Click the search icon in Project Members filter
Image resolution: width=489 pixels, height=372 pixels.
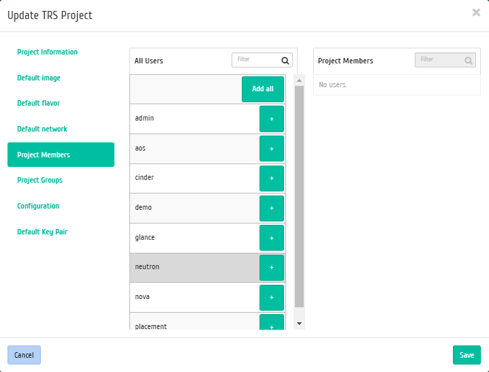coord(469,61)
